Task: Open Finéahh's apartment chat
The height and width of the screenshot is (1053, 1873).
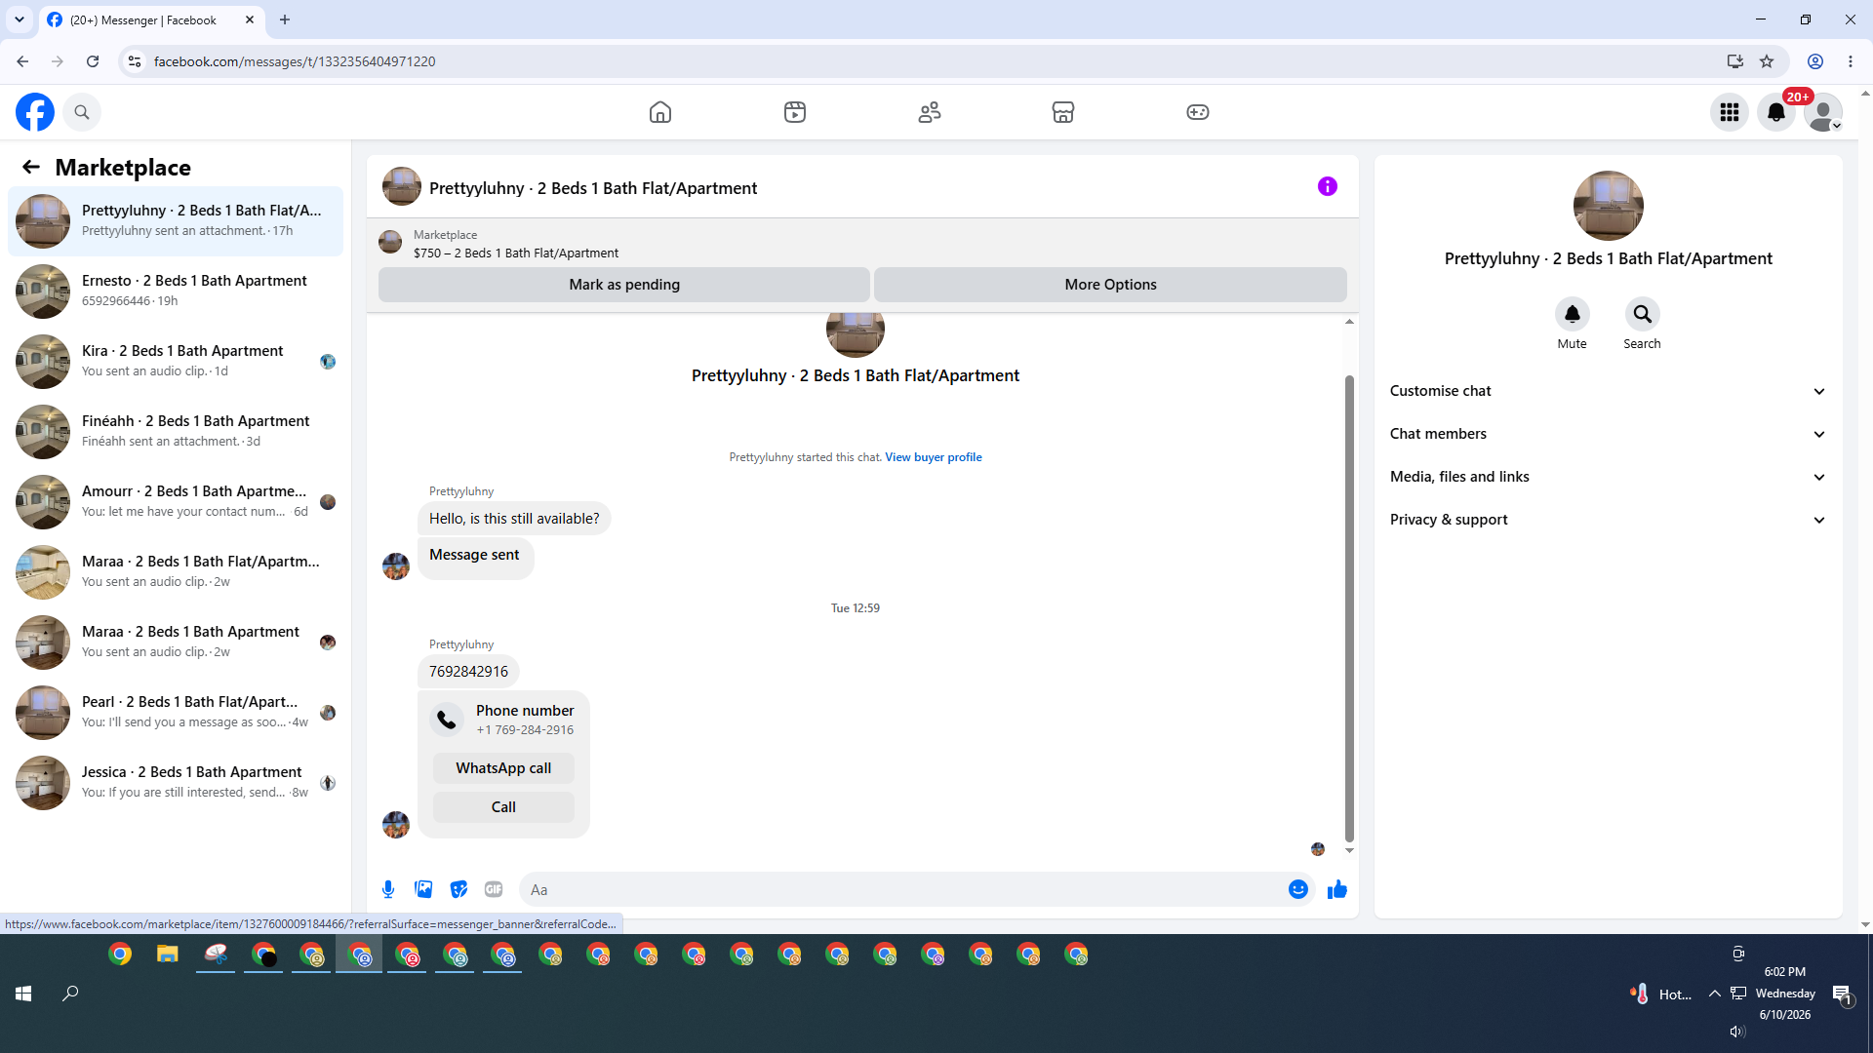Action: (x=176, y=432)
